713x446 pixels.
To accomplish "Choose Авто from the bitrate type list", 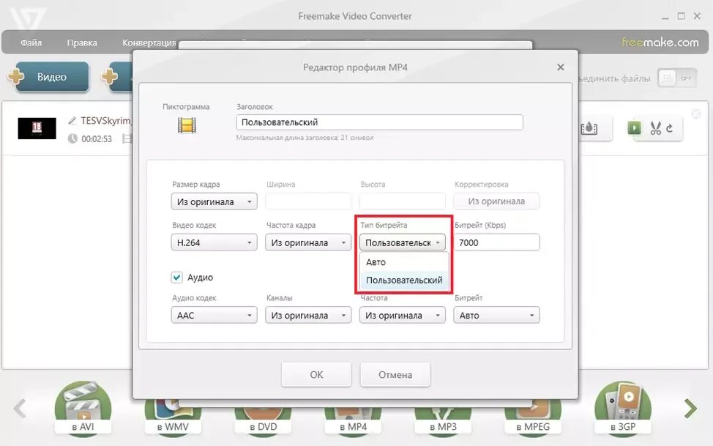I will click(404, 262).
